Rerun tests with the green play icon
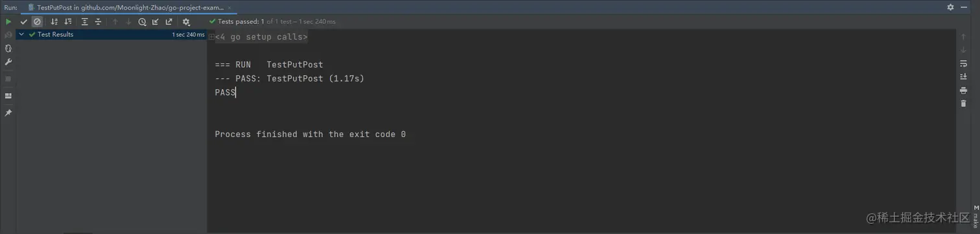 pos(8,22)
